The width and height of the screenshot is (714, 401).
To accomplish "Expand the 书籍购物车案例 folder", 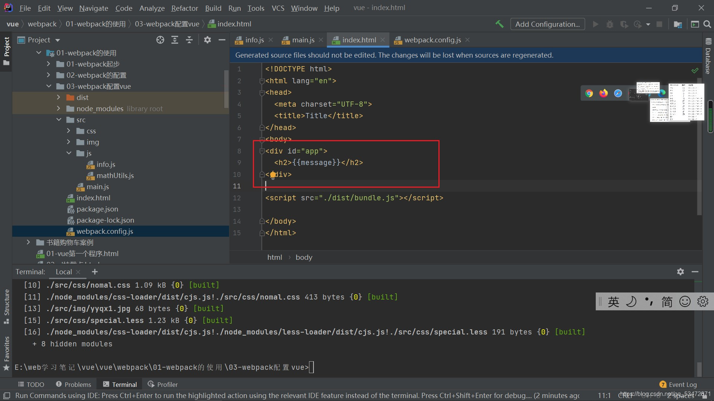I will coord(28,242).
